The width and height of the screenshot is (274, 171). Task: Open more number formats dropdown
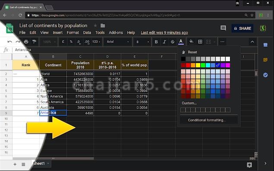[x=96, y=42]
